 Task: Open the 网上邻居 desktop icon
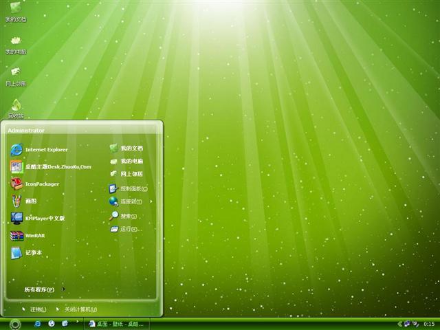pos(16,76)
